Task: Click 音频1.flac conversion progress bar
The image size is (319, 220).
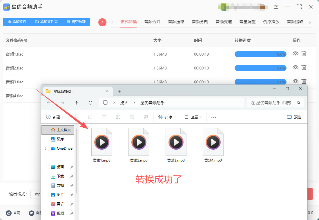Action: click(260, 54)
